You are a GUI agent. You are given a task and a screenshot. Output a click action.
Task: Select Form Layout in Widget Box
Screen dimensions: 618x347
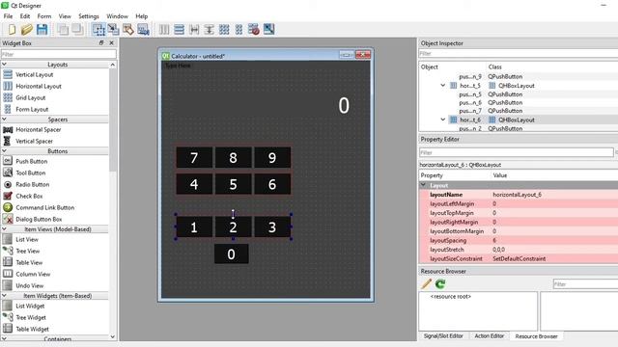click(32, 109)
